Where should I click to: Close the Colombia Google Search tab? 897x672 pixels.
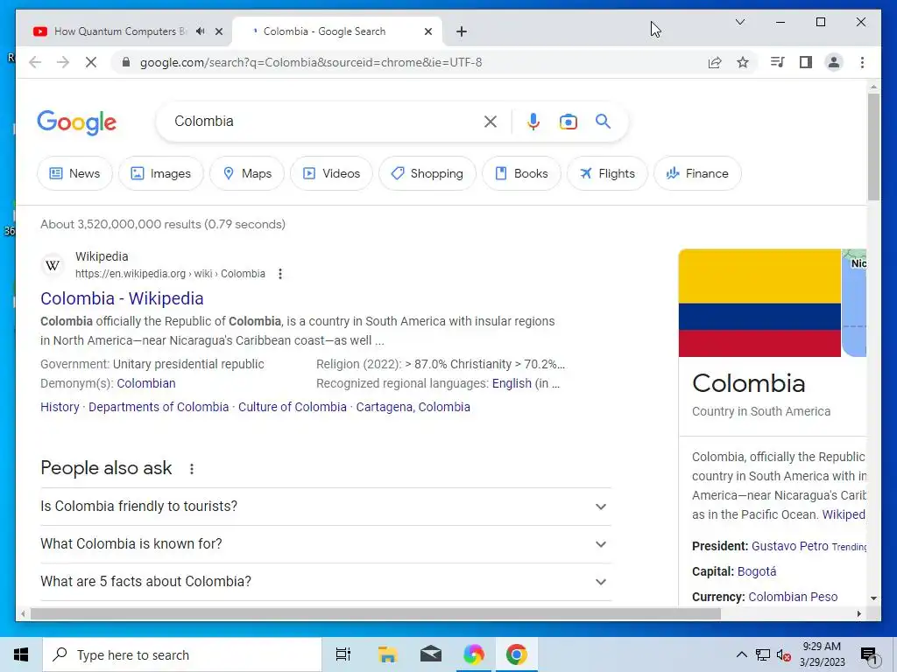[427, 31]
